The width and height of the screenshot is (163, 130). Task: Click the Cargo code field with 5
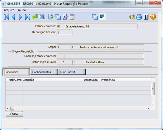(64, 47)
